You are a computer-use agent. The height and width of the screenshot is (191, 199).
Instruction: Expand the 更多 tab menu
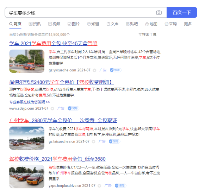[188, 24]
